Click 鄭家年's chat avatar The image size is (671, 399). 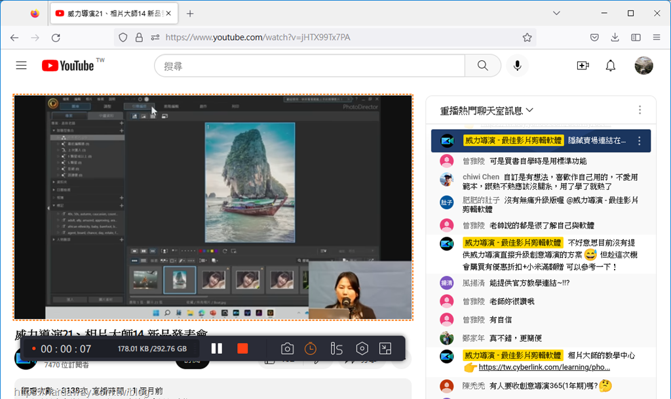click(x=446, y=338)
